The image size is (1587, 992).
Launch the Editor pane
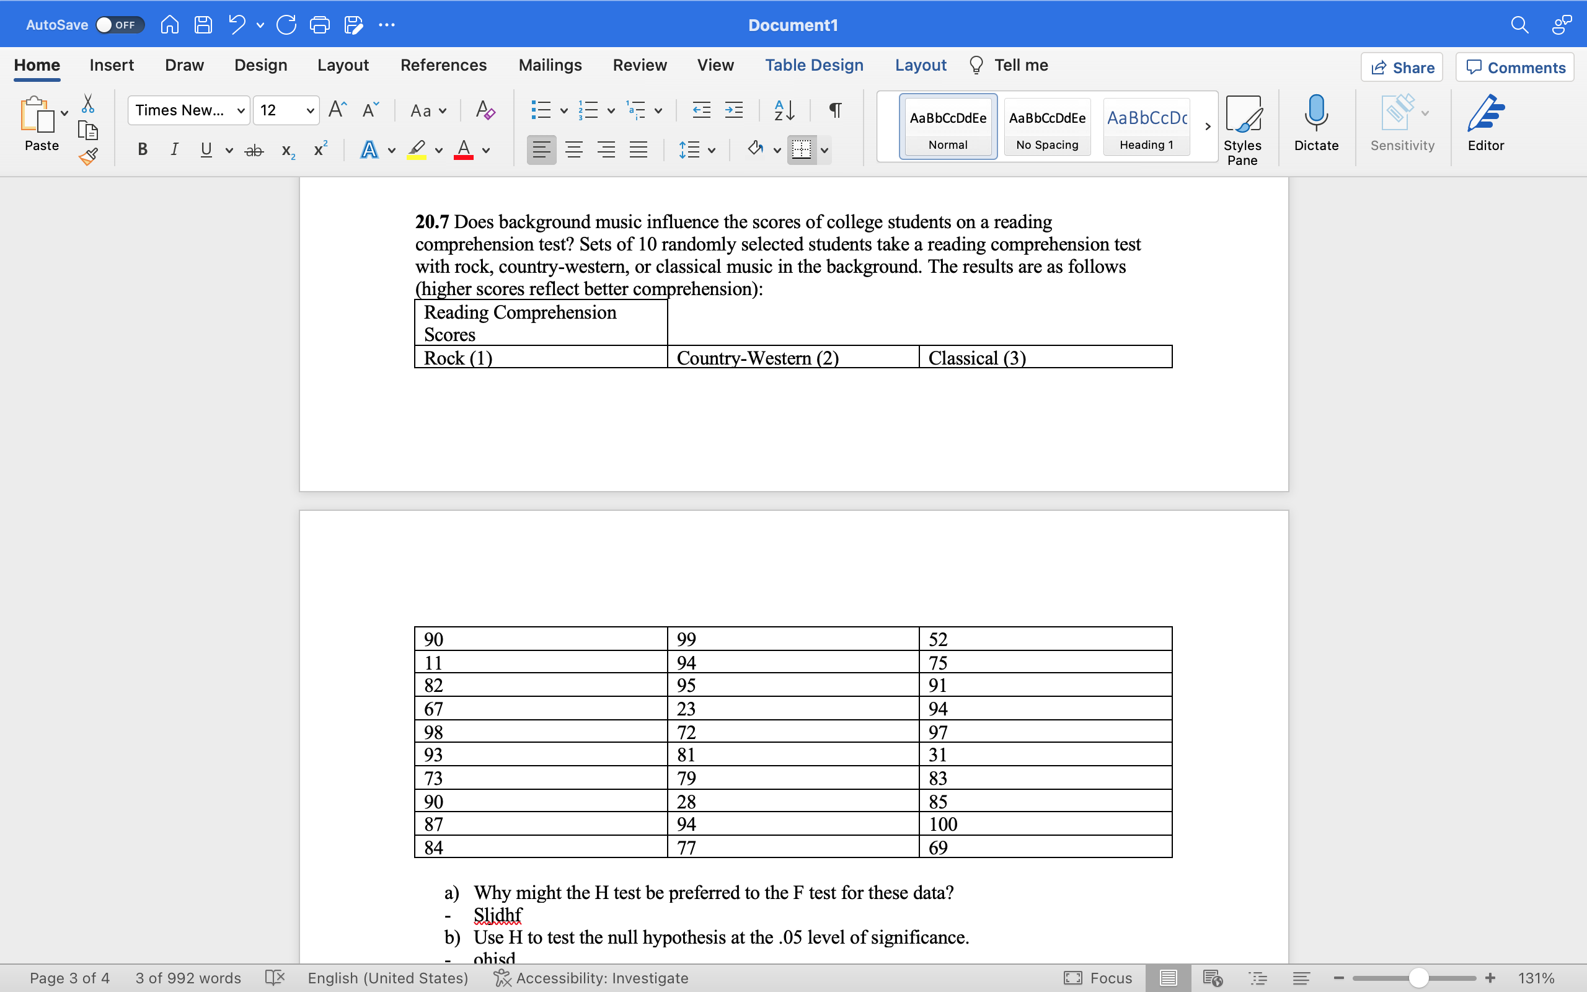pyautogui.click(x=1485, y=125)
